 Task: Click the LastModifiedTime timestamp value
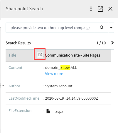tap(71, 98)
